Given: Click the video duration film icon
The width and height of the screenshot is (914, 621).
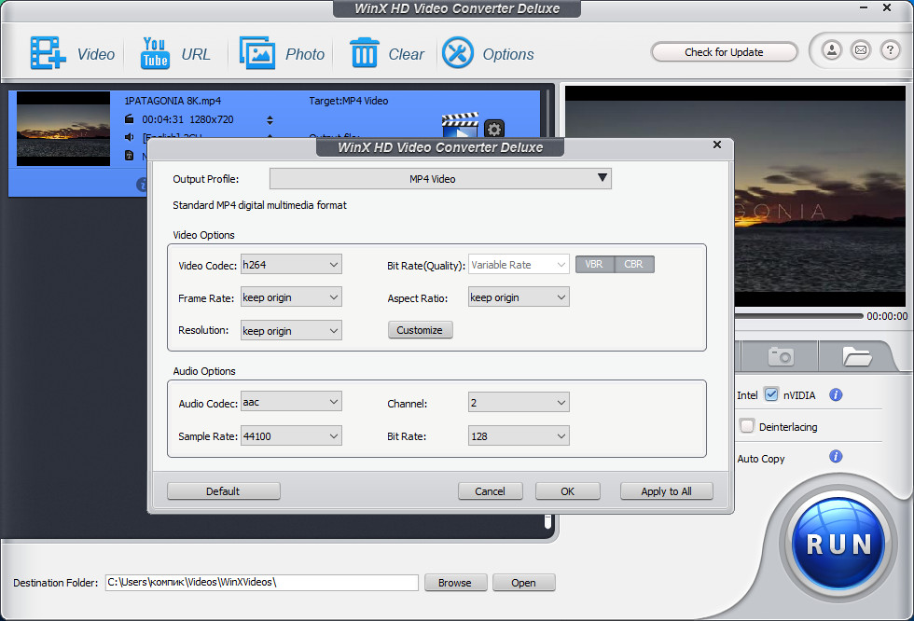Looking at the screenshot, I should pos(130,119).
